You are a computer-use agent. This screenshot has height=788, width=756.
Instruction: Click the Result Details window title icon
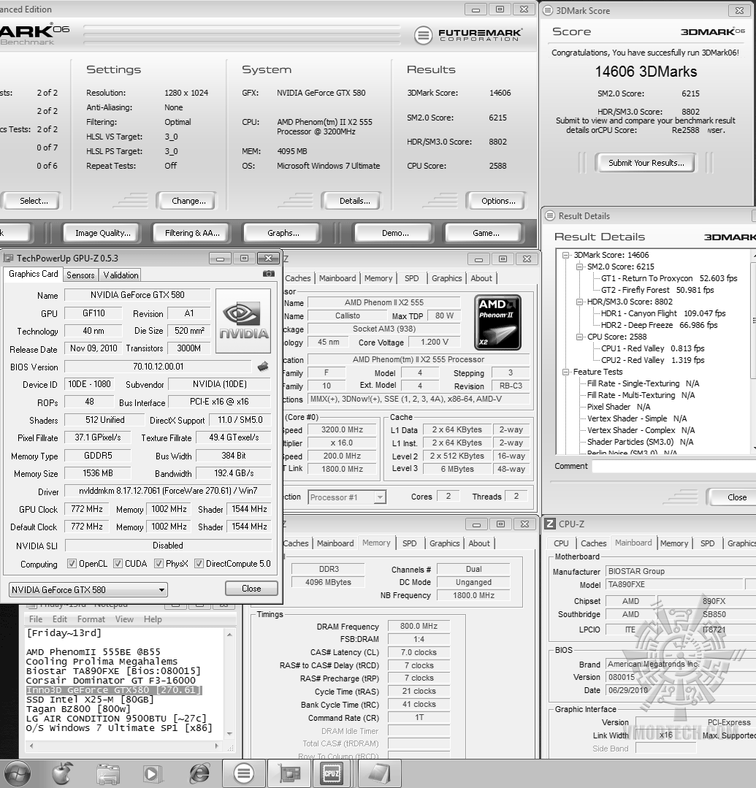[x=551, y=215]
